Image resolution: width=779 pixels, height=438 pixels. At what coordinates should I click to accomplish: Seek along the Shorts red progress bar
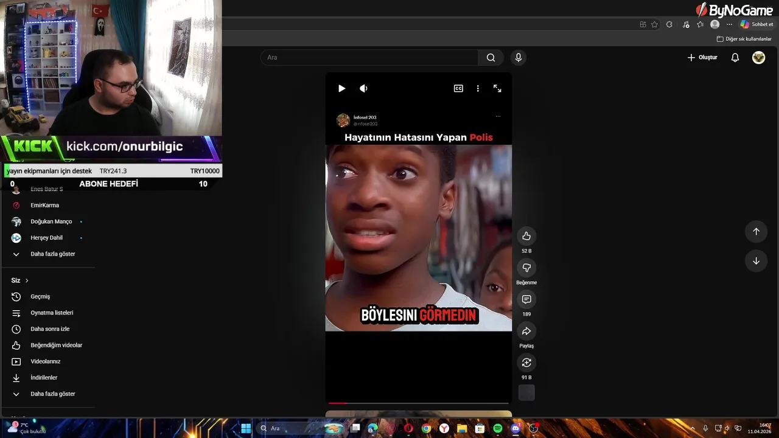(x=418, y=403)
